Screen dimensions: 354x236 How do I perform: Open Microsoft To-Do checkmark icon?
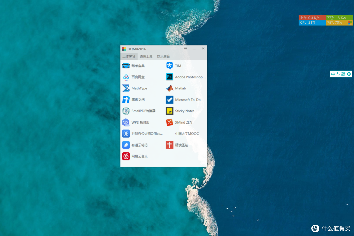pyautogui.click(x=169, y=100)
